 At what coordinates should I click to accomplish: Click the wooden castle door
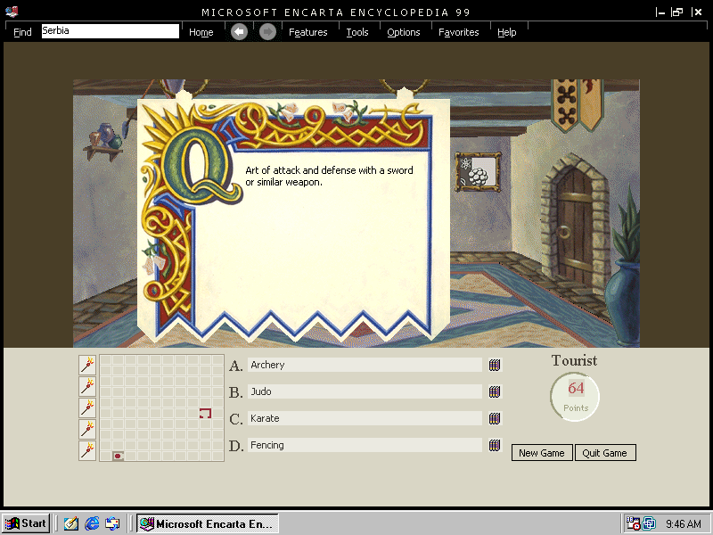(x=575, y=226)
